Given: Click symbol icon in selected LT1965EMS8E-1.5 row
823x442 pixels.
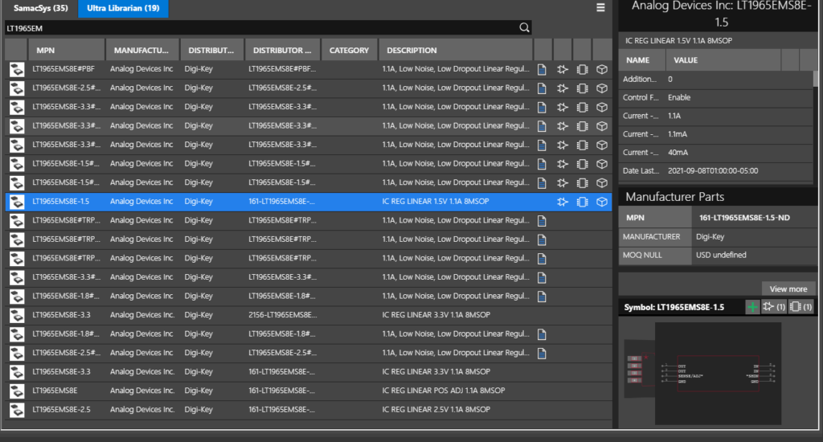Looking at the screenshot, I should [562, 202].
